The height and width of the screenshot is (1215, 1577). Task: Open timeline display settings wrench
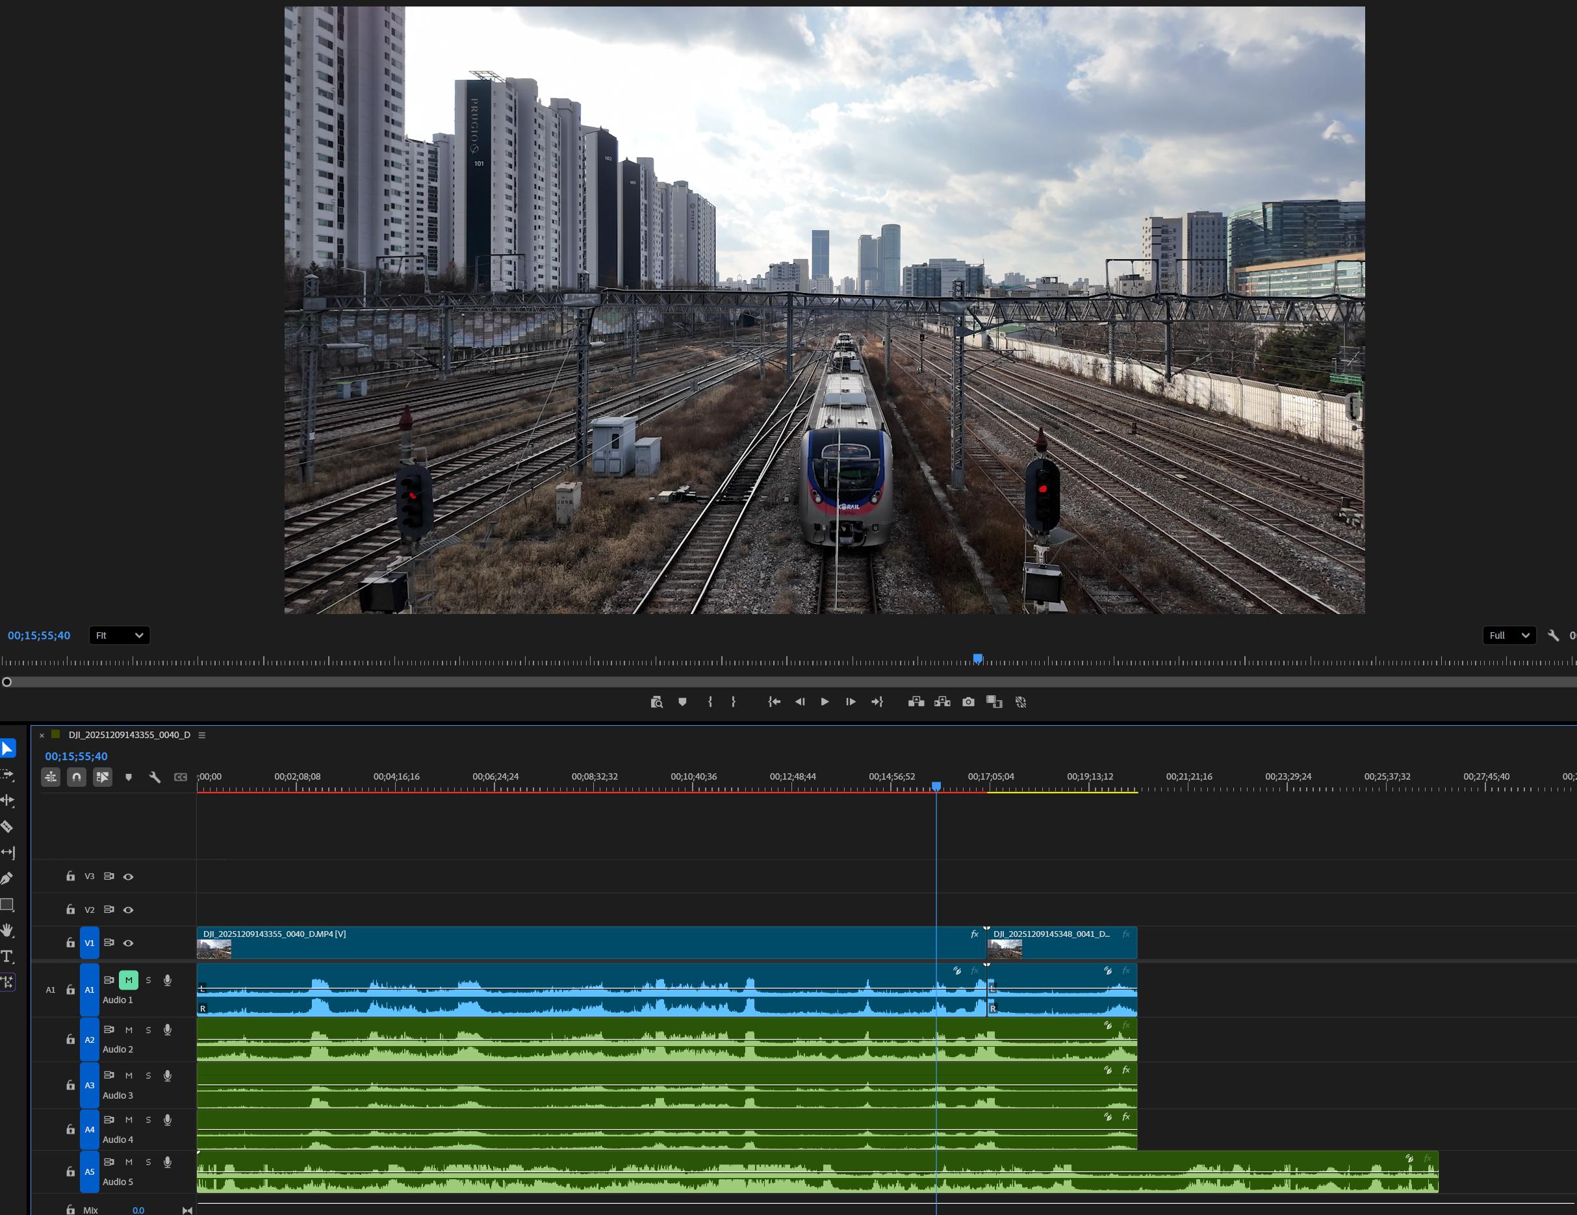pyautogui.click(x=155, y=778)
